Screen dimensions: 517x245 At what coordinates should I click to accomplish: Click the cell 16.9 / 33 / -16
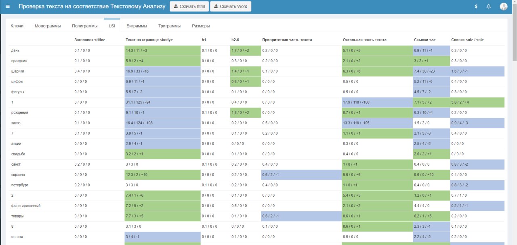point(163,71)
